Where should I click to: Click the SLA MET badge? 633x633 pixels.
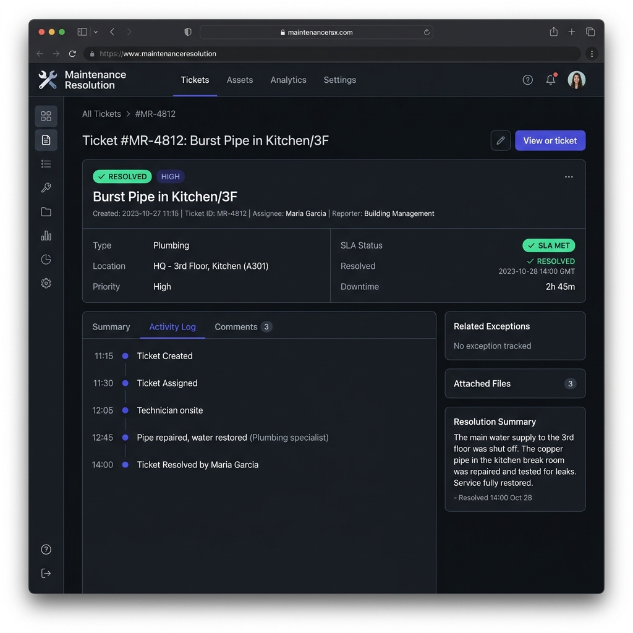tap(549, 245)
